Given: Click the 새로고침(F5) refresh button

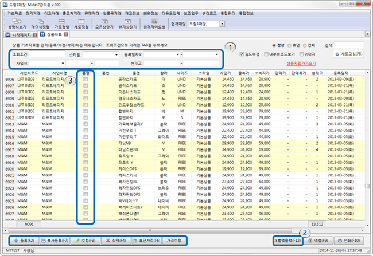Looking at the screenshot, I should pyautogui.click(x=348, y=54).
